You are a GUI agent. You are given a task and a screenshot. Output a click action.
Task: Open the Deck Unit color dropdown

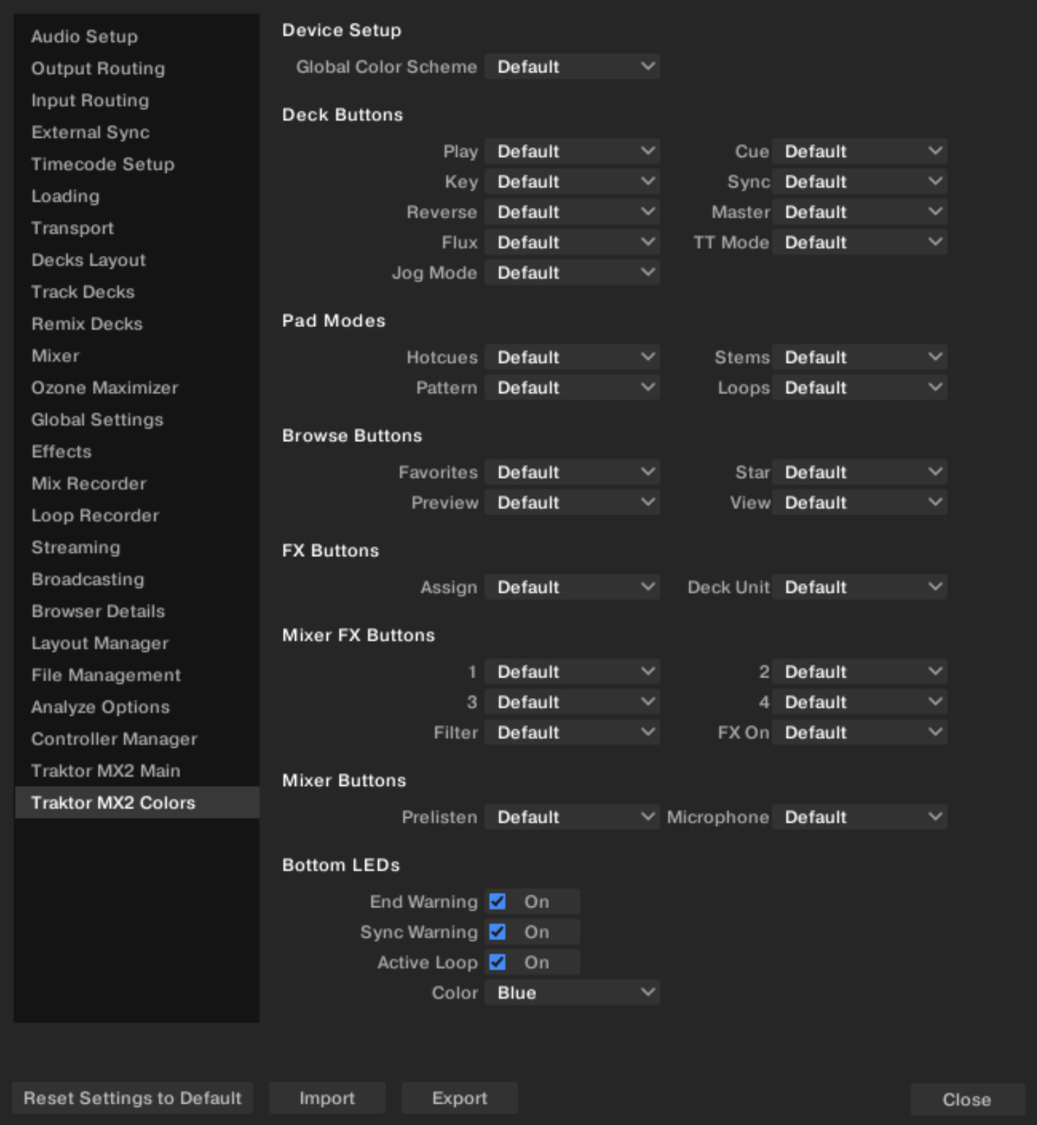(x=860, y=587)
